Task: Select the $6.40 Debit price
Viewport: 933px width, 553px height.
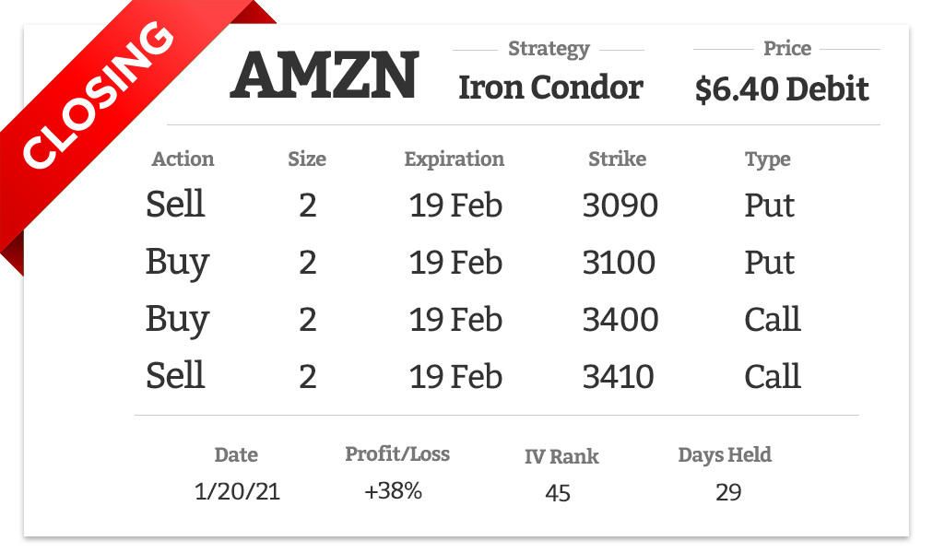Action: [x=781, y=89]
